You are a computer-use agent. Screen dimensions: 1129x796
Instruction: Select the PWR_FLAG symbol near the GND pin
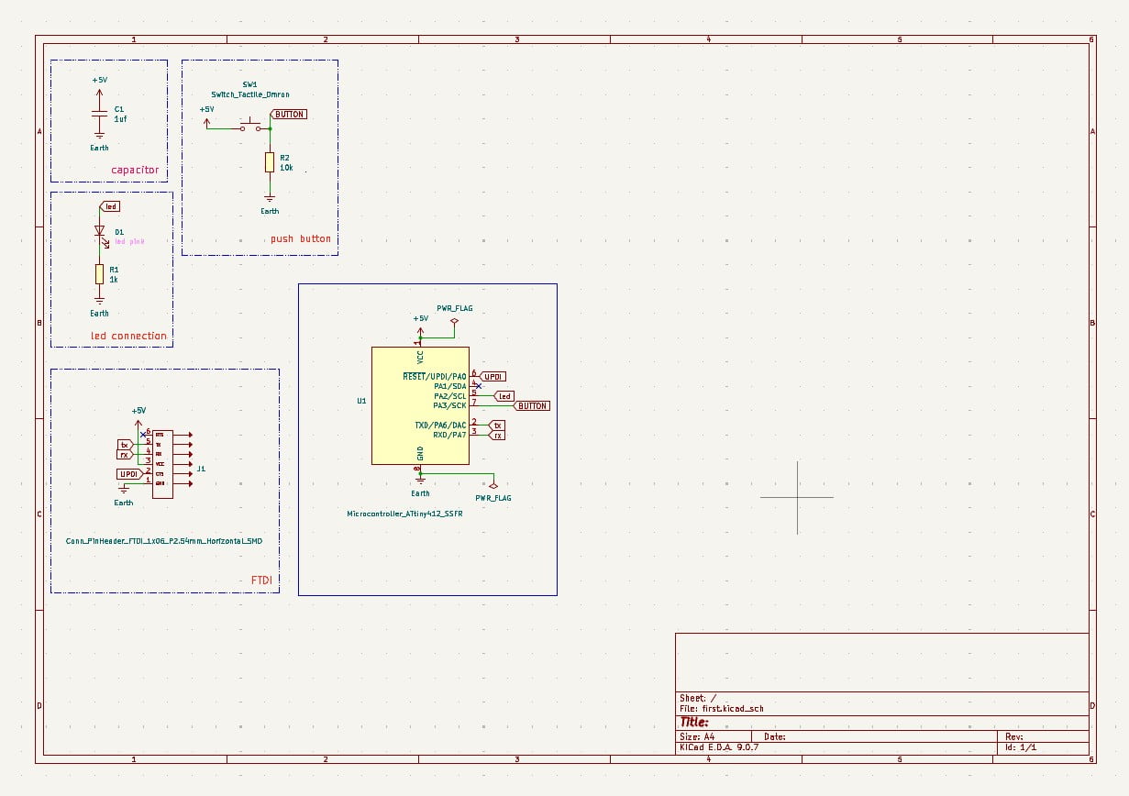493,487
